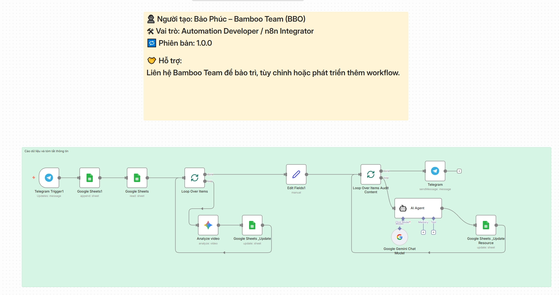Click Google Sheets _Update Resource node
Viewport: 559px width, 295px height.
(x=486, y=225)
